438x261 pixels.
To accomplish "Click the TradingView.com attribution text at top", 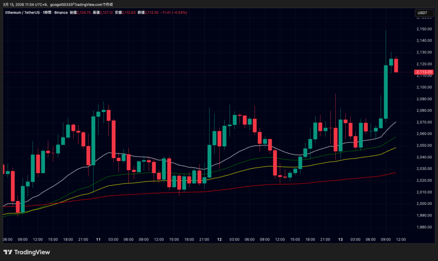I will pos(94,4).
